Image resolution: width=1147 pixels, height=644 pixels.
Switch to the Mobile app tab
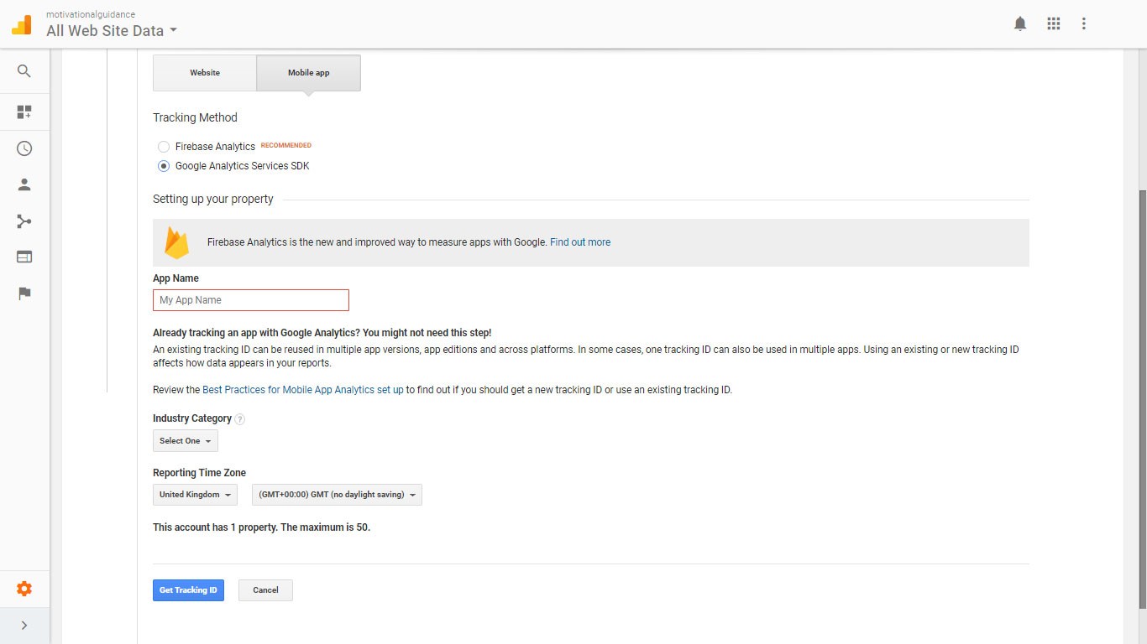click(309, 73)
